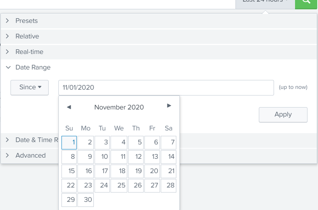Open the Since dropdown
Screen dimensions: 318x210
pyautogui.click(x=30, y=87)
